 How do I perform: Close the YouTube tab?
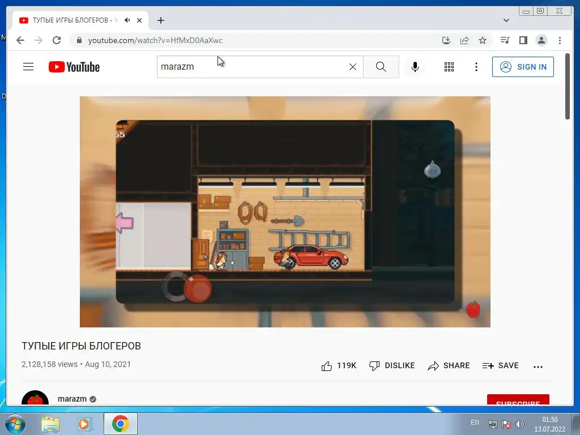(x=139, y=20)
